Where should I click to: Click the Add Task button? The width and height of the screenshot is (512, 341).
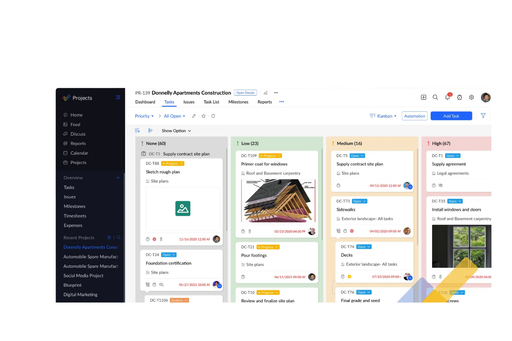pos(451,116)
